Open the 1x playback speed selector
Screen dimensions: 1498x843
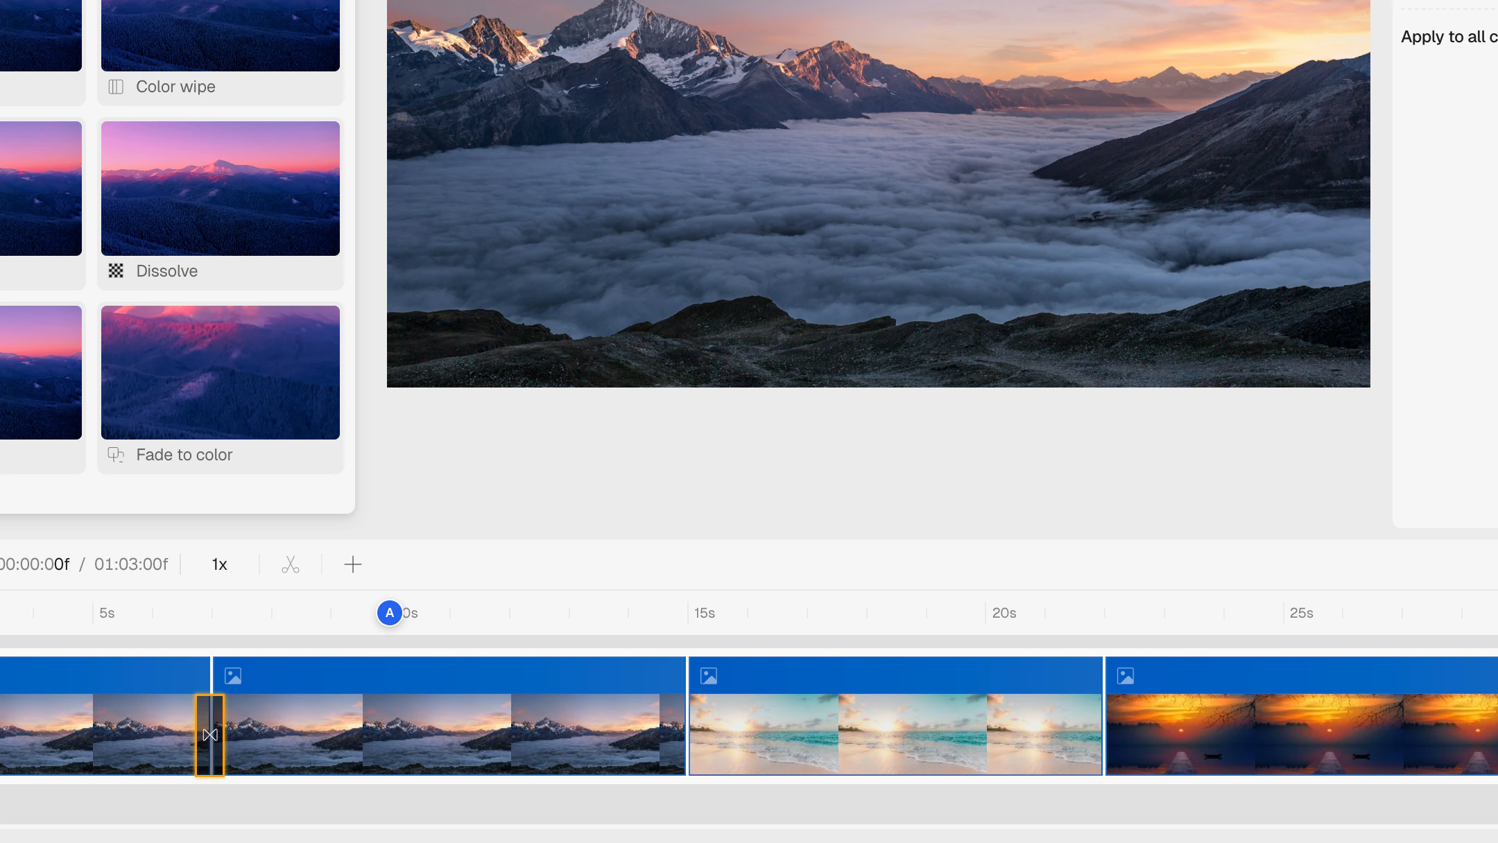219,564
